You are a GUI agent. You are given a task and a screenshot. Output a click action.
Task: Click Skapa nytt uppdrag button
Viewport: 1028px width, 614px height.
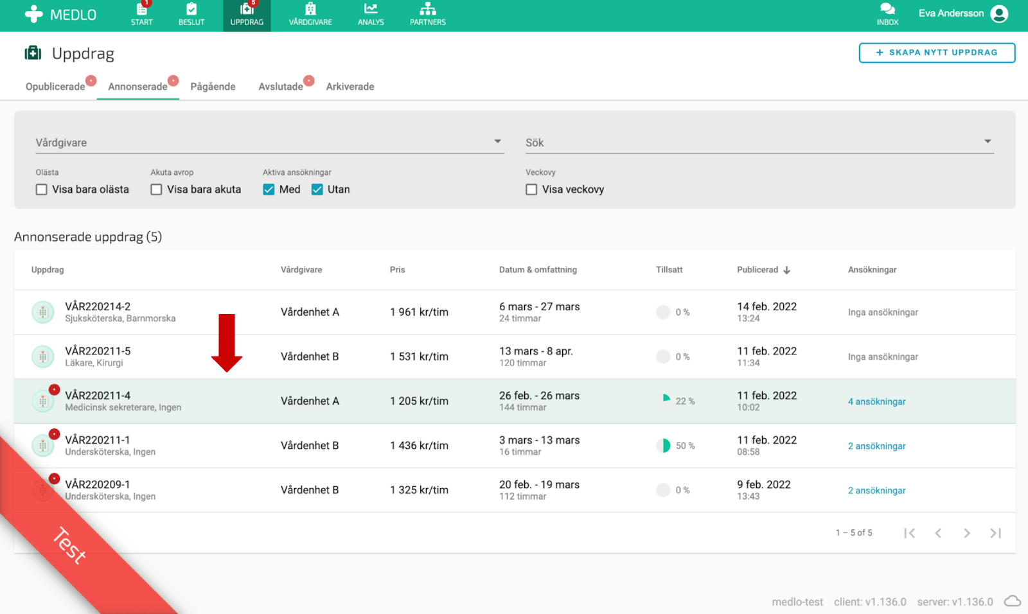point(937,53)
